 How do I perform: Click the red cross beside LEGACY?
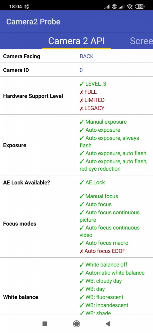pyautogui.click(x=81, y=108)
